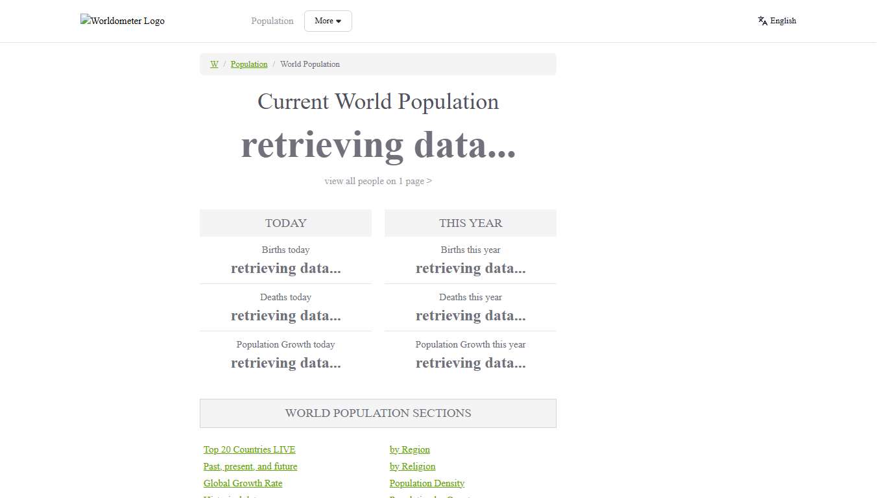886x498 pixels.
Task: Click Past, present, and future link
Action: 250,466
